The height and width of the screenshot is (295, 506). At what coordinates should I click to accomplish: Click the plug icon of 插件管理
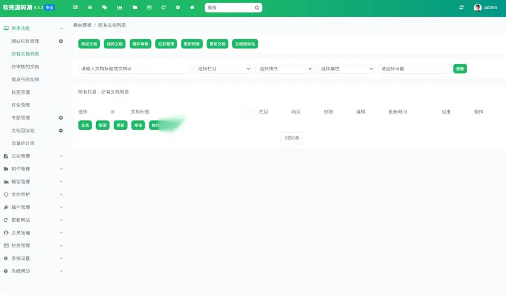coord(6,207)
